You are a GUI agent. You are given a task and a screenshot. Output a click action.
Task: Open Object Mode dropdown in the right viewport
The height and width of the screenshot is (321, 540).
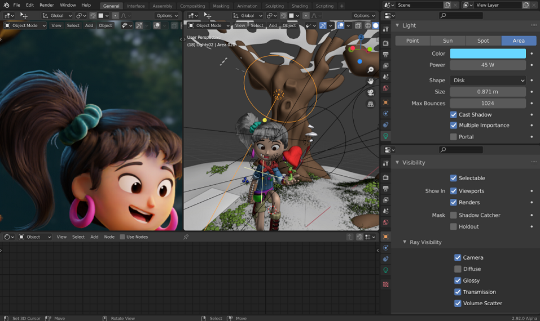coord(209,25)
